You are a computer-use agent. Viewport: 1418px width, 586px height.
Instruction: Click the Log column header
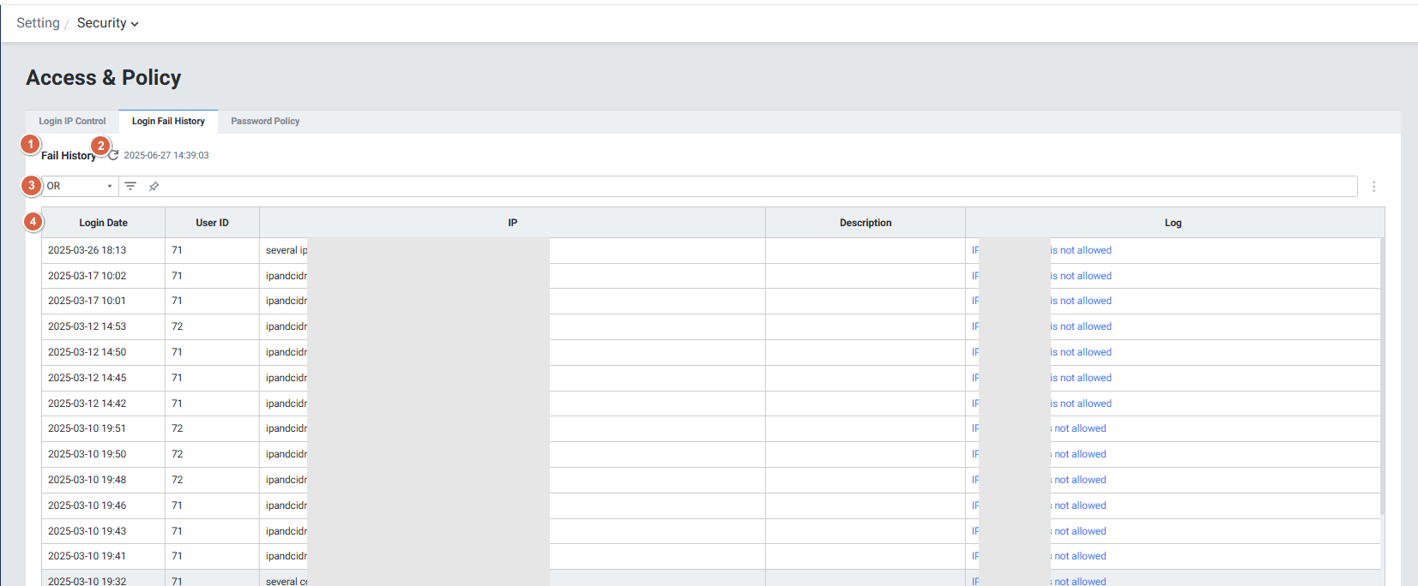(x=1173, y=223)
